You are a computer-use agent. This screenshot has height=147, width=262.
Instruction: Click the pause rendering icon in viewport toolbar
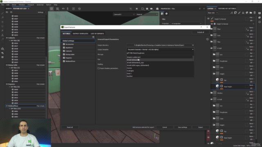pos(137,9)
